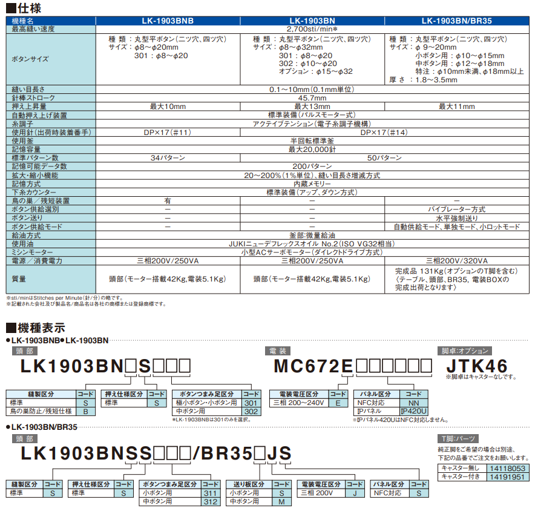
Task: Click the LK-1903BN/BR35 column header
Action: click(457, 21)
